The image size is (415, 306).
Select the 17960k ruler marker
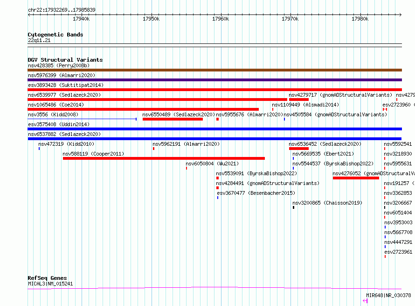tap(221, 19)
